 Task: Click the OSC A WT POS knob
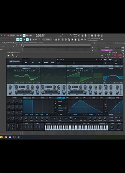tap(16, 87)
